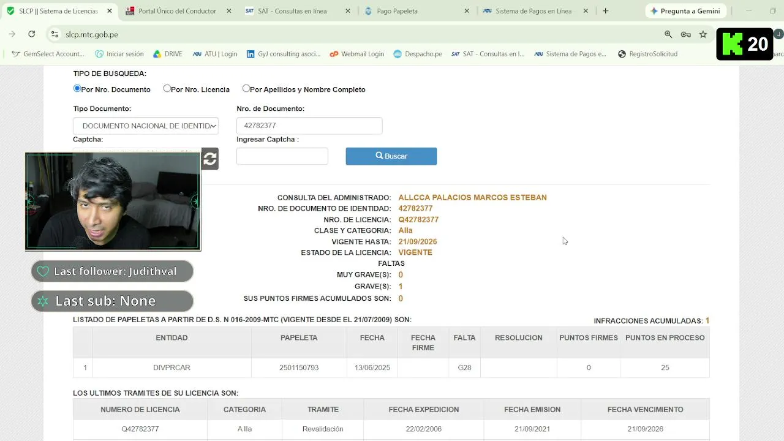This screenshot has width=784, height=441.
Task: Click the zoom magnifier icon in address bar
Action: click(668, 34)
